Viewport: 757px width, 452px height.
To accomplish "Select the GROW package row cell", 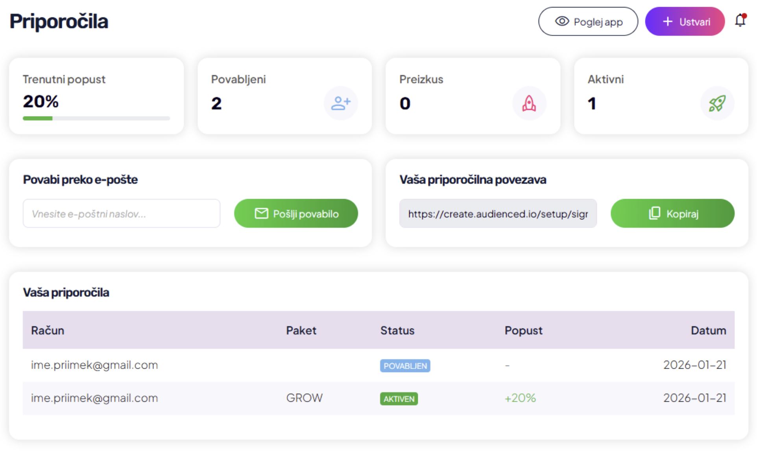I will coord(304,398).
